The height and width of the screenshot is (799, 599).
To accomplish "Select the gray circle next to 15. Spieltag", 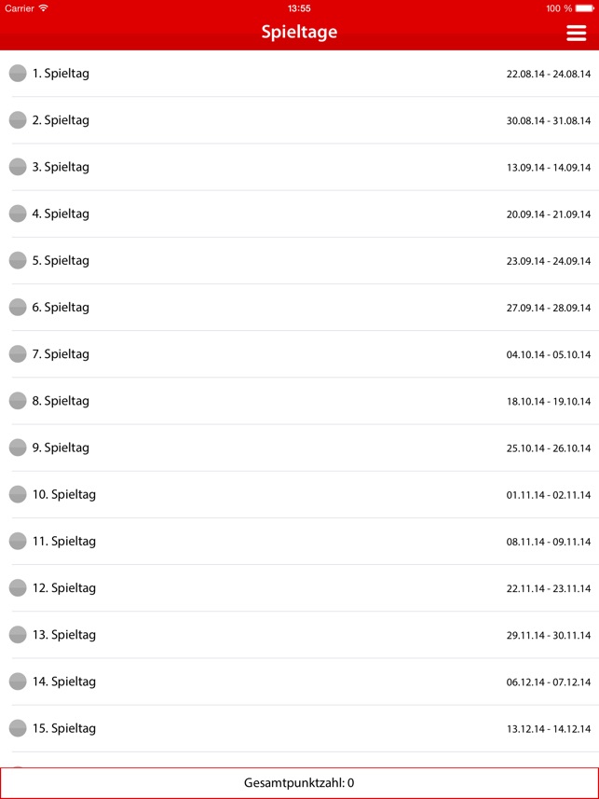I will 18,728.
